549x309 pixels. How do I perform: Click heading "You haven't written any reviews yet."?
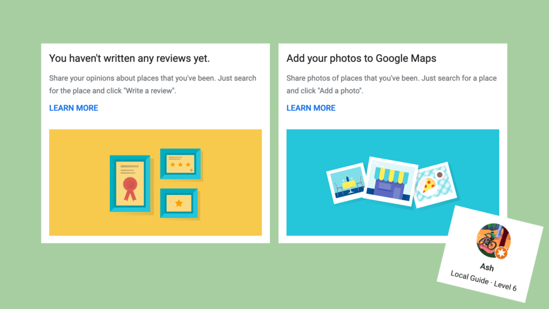pyautogui.click(x=129, y=58)
